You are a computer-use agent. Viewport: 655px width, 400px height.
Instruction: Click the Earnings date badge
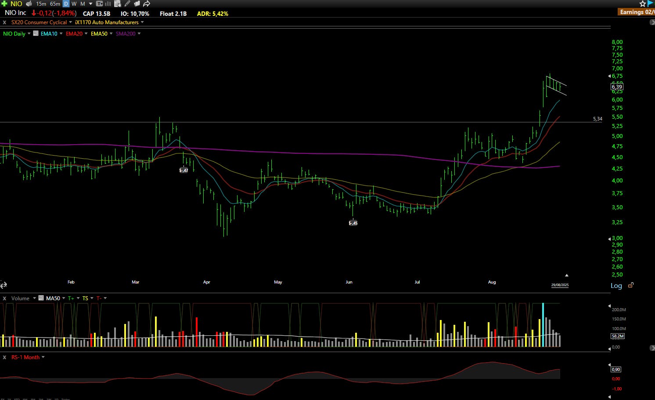coord(637,12)
